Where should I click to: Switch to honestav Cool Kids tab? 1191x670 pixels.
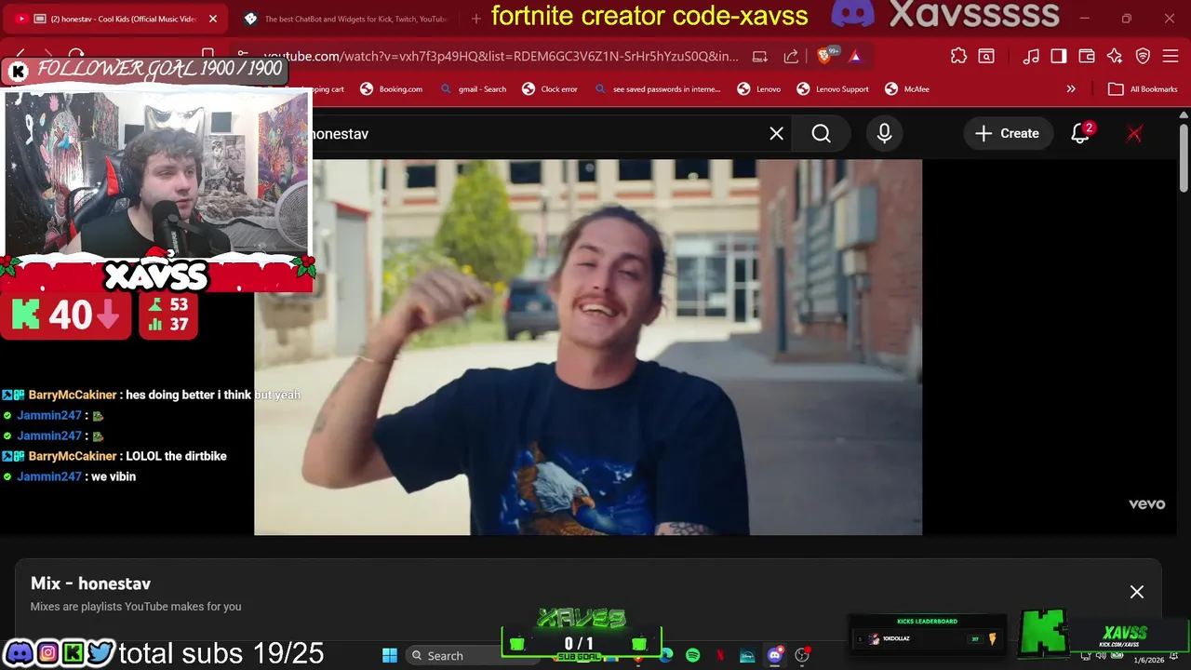116,19
